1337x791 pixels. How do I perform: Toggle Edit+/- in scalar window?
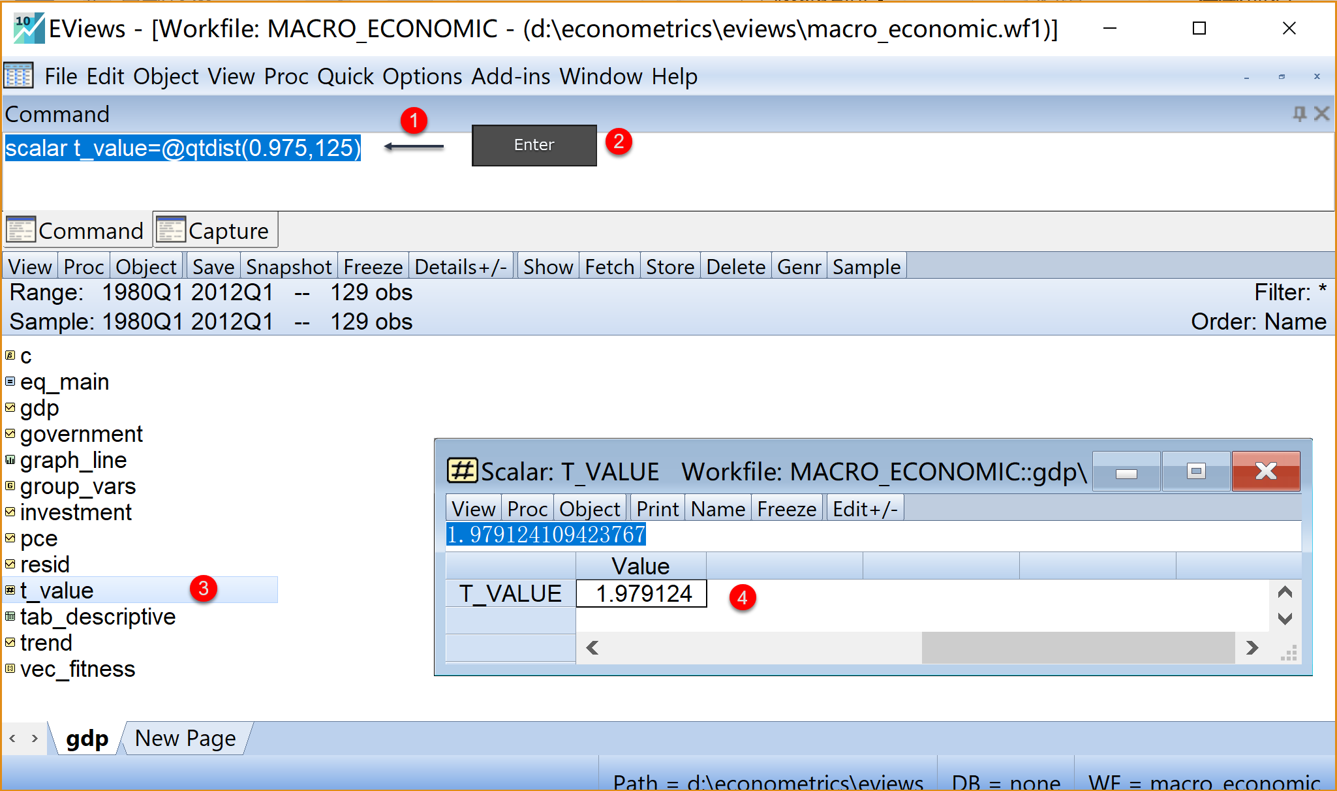pos(865,509)
